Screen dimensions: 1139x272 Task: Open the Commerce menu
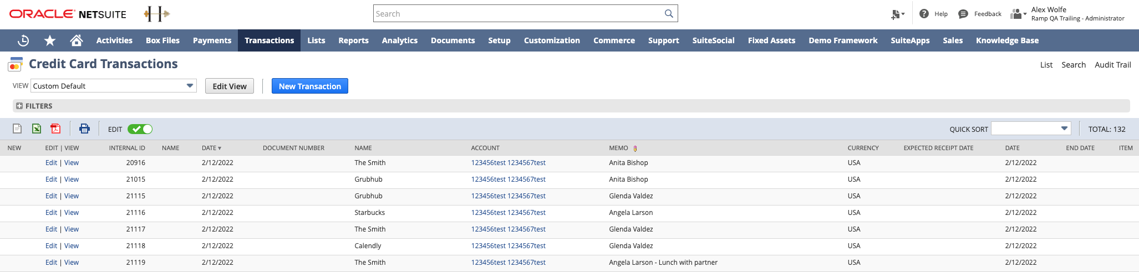[x=614, y=40]
